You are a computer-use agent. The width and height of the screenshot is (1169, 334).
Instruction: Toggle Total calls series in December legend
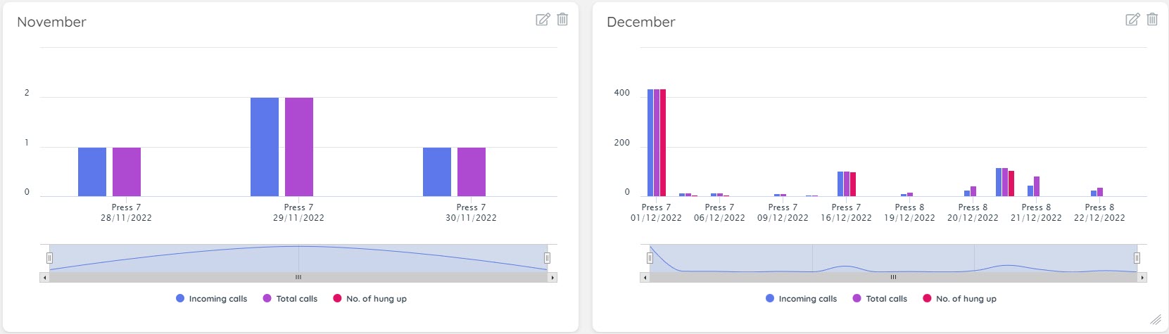[880, 299]
